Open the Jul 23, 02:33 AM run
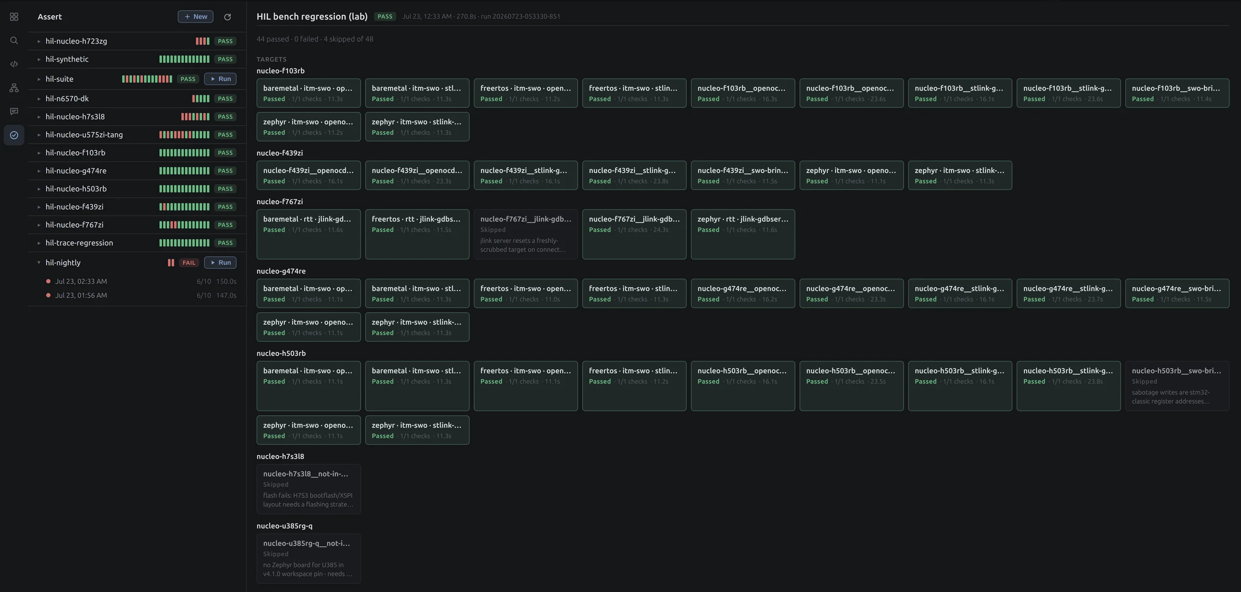 point(137,281)
